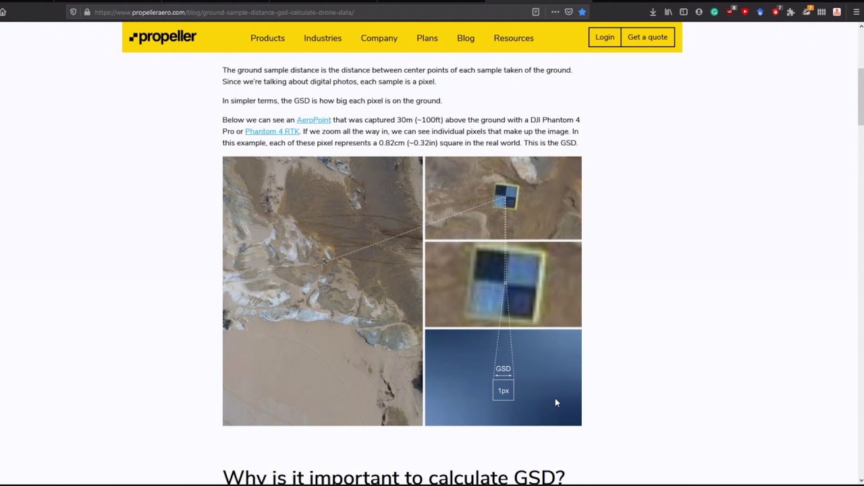Viewport: 864px width, 486px height.
Task: Go to the Plans page
Action: pos(427,38)
